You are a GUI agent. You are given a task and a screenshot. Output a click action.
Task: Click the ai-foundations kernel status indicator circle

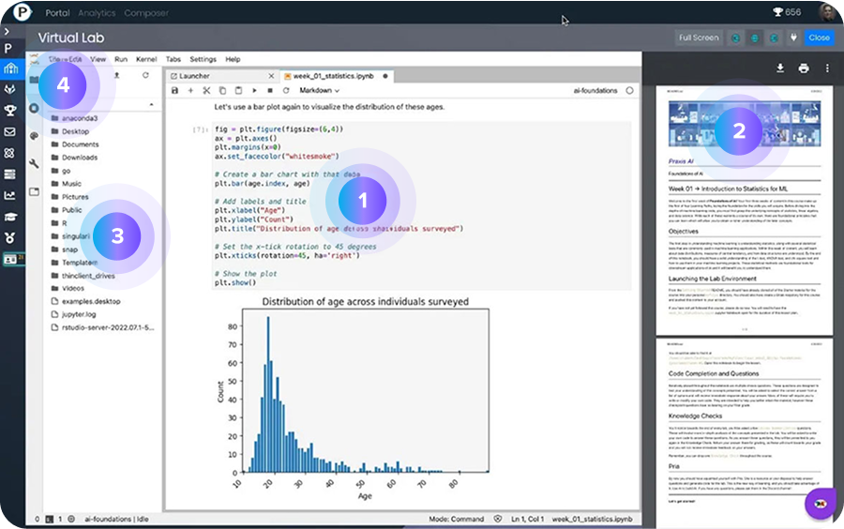[629, 91]
